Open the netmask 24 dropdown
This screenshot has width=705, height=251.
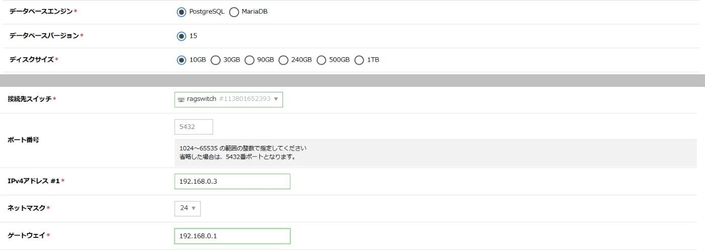(x=187, y=208)
